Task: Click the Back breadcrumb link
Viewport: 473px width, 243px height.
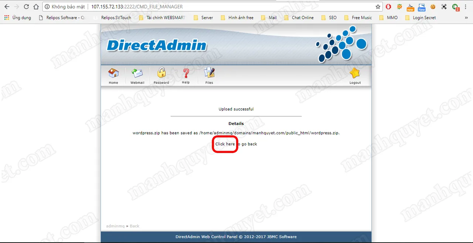Action: point(135,226)
